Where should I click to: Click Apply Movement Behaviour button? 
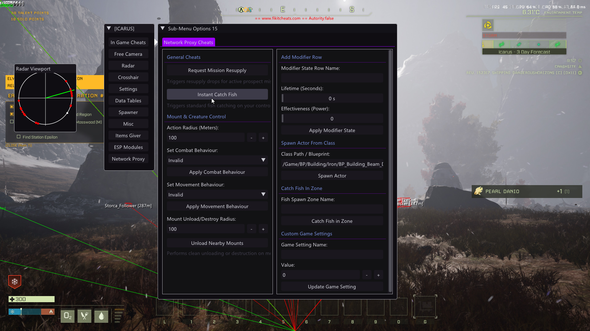[x=217, y=206]
